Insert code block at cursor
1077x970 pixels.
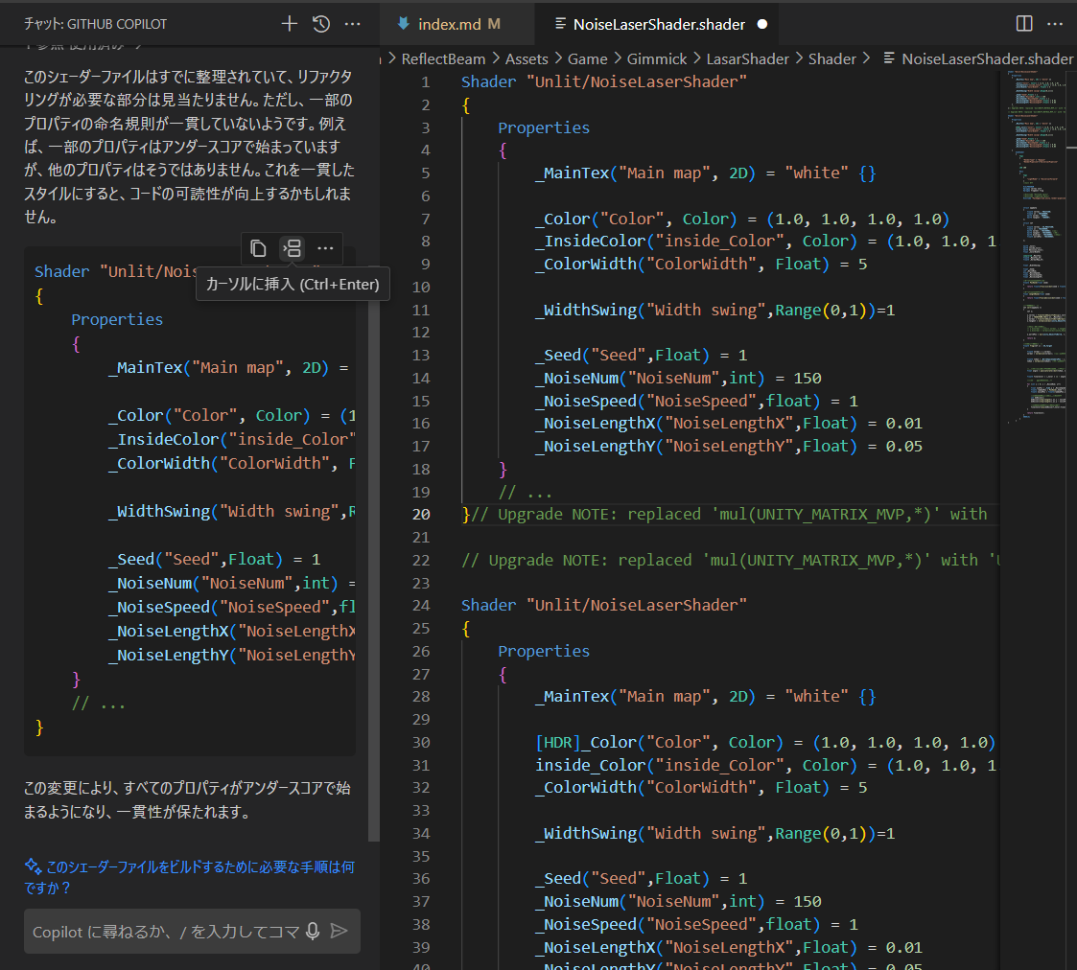292,248
